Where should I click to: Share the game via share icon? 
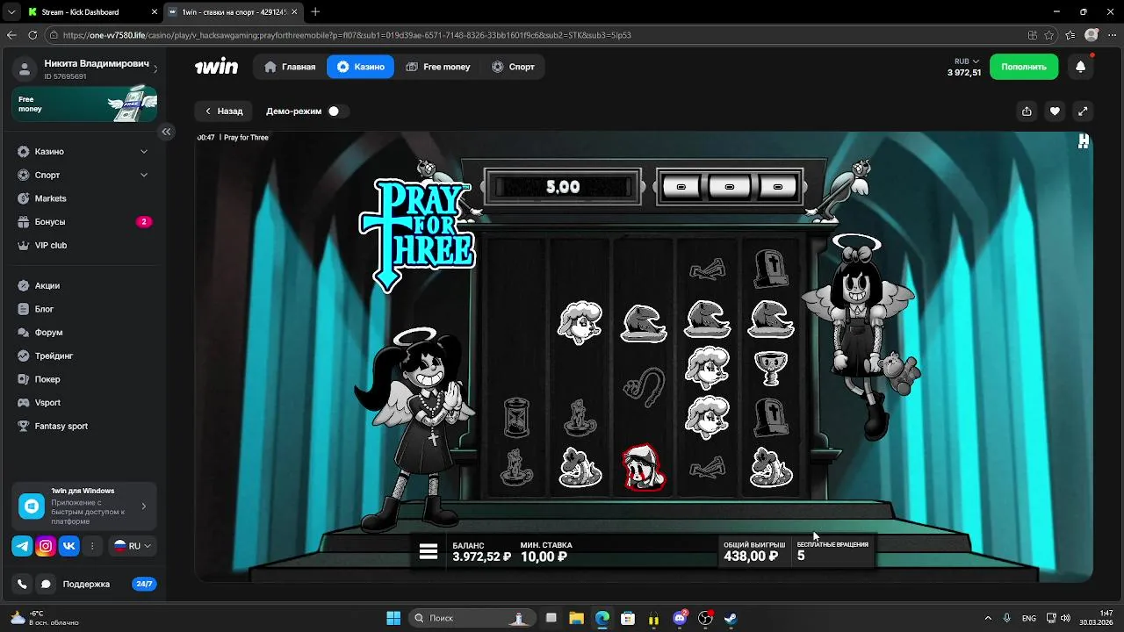point(1027,111)
